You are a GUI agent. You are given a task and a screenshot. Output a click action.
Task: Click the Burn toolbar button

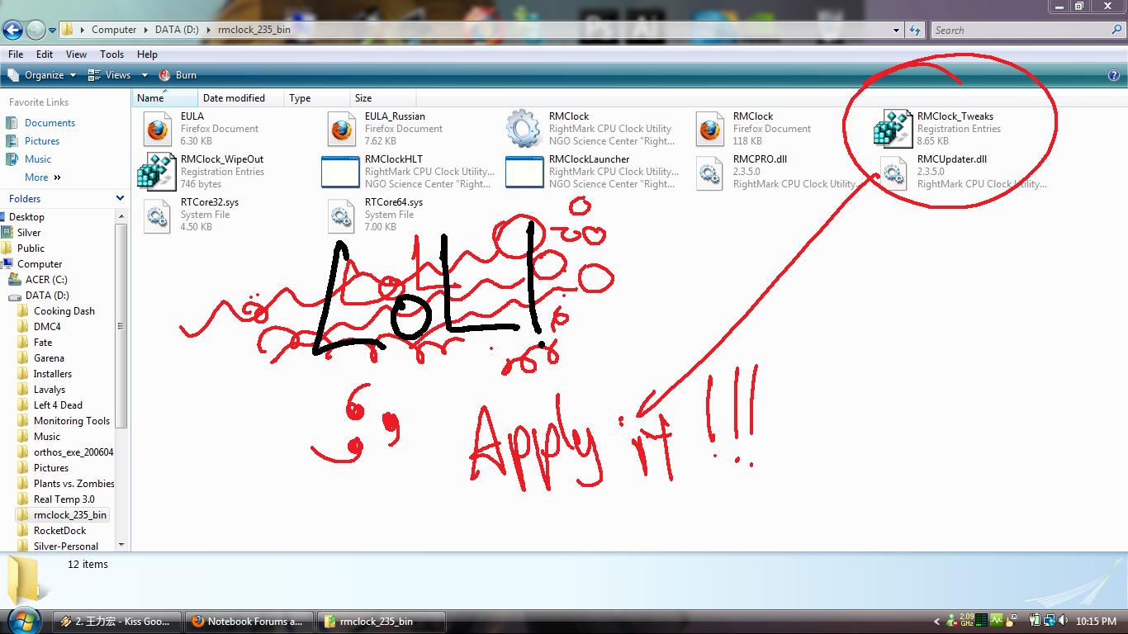[x=178, y=75]
